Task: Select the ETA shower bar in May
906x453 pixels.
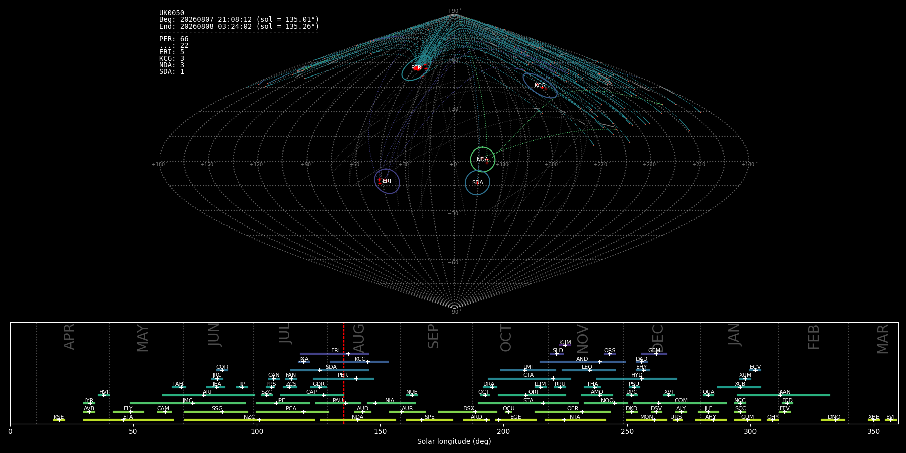Action: (128, 420)
